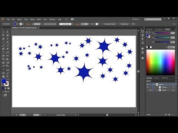This screenshot has width=178, height=133.
Task: Pick a color from the spectrum
Action: click(x=161, y=62)
